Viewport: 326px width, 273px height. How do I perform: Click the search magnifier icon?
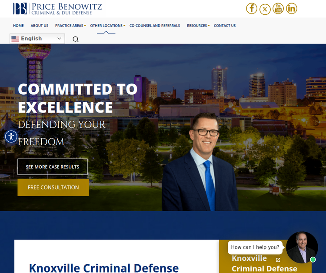[x=76, y=39]
